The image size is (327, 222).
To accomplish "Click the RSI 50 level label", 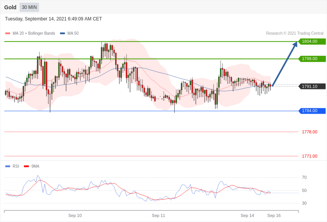I will click(304, 190).
